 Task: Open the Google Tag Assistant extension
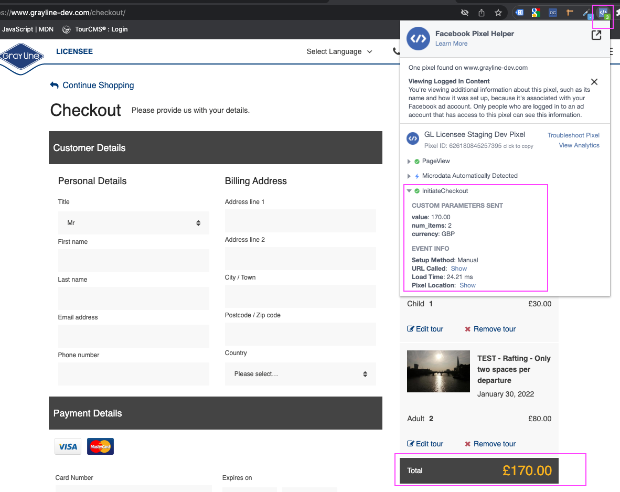pyautogui.click(x=520, y=13)
